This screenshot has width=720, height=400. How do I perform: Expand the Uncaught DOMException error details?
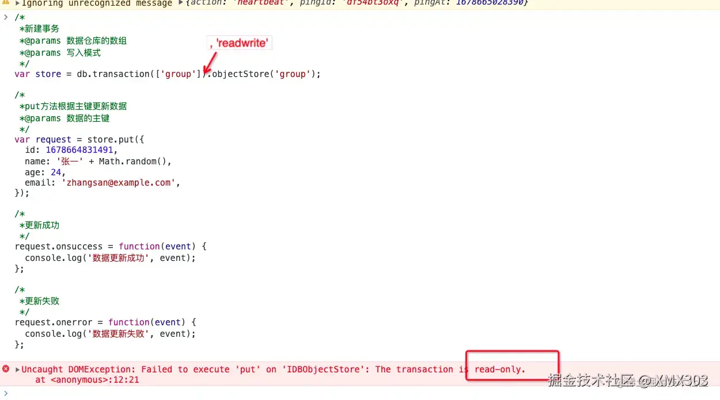(x=17, y=370)
